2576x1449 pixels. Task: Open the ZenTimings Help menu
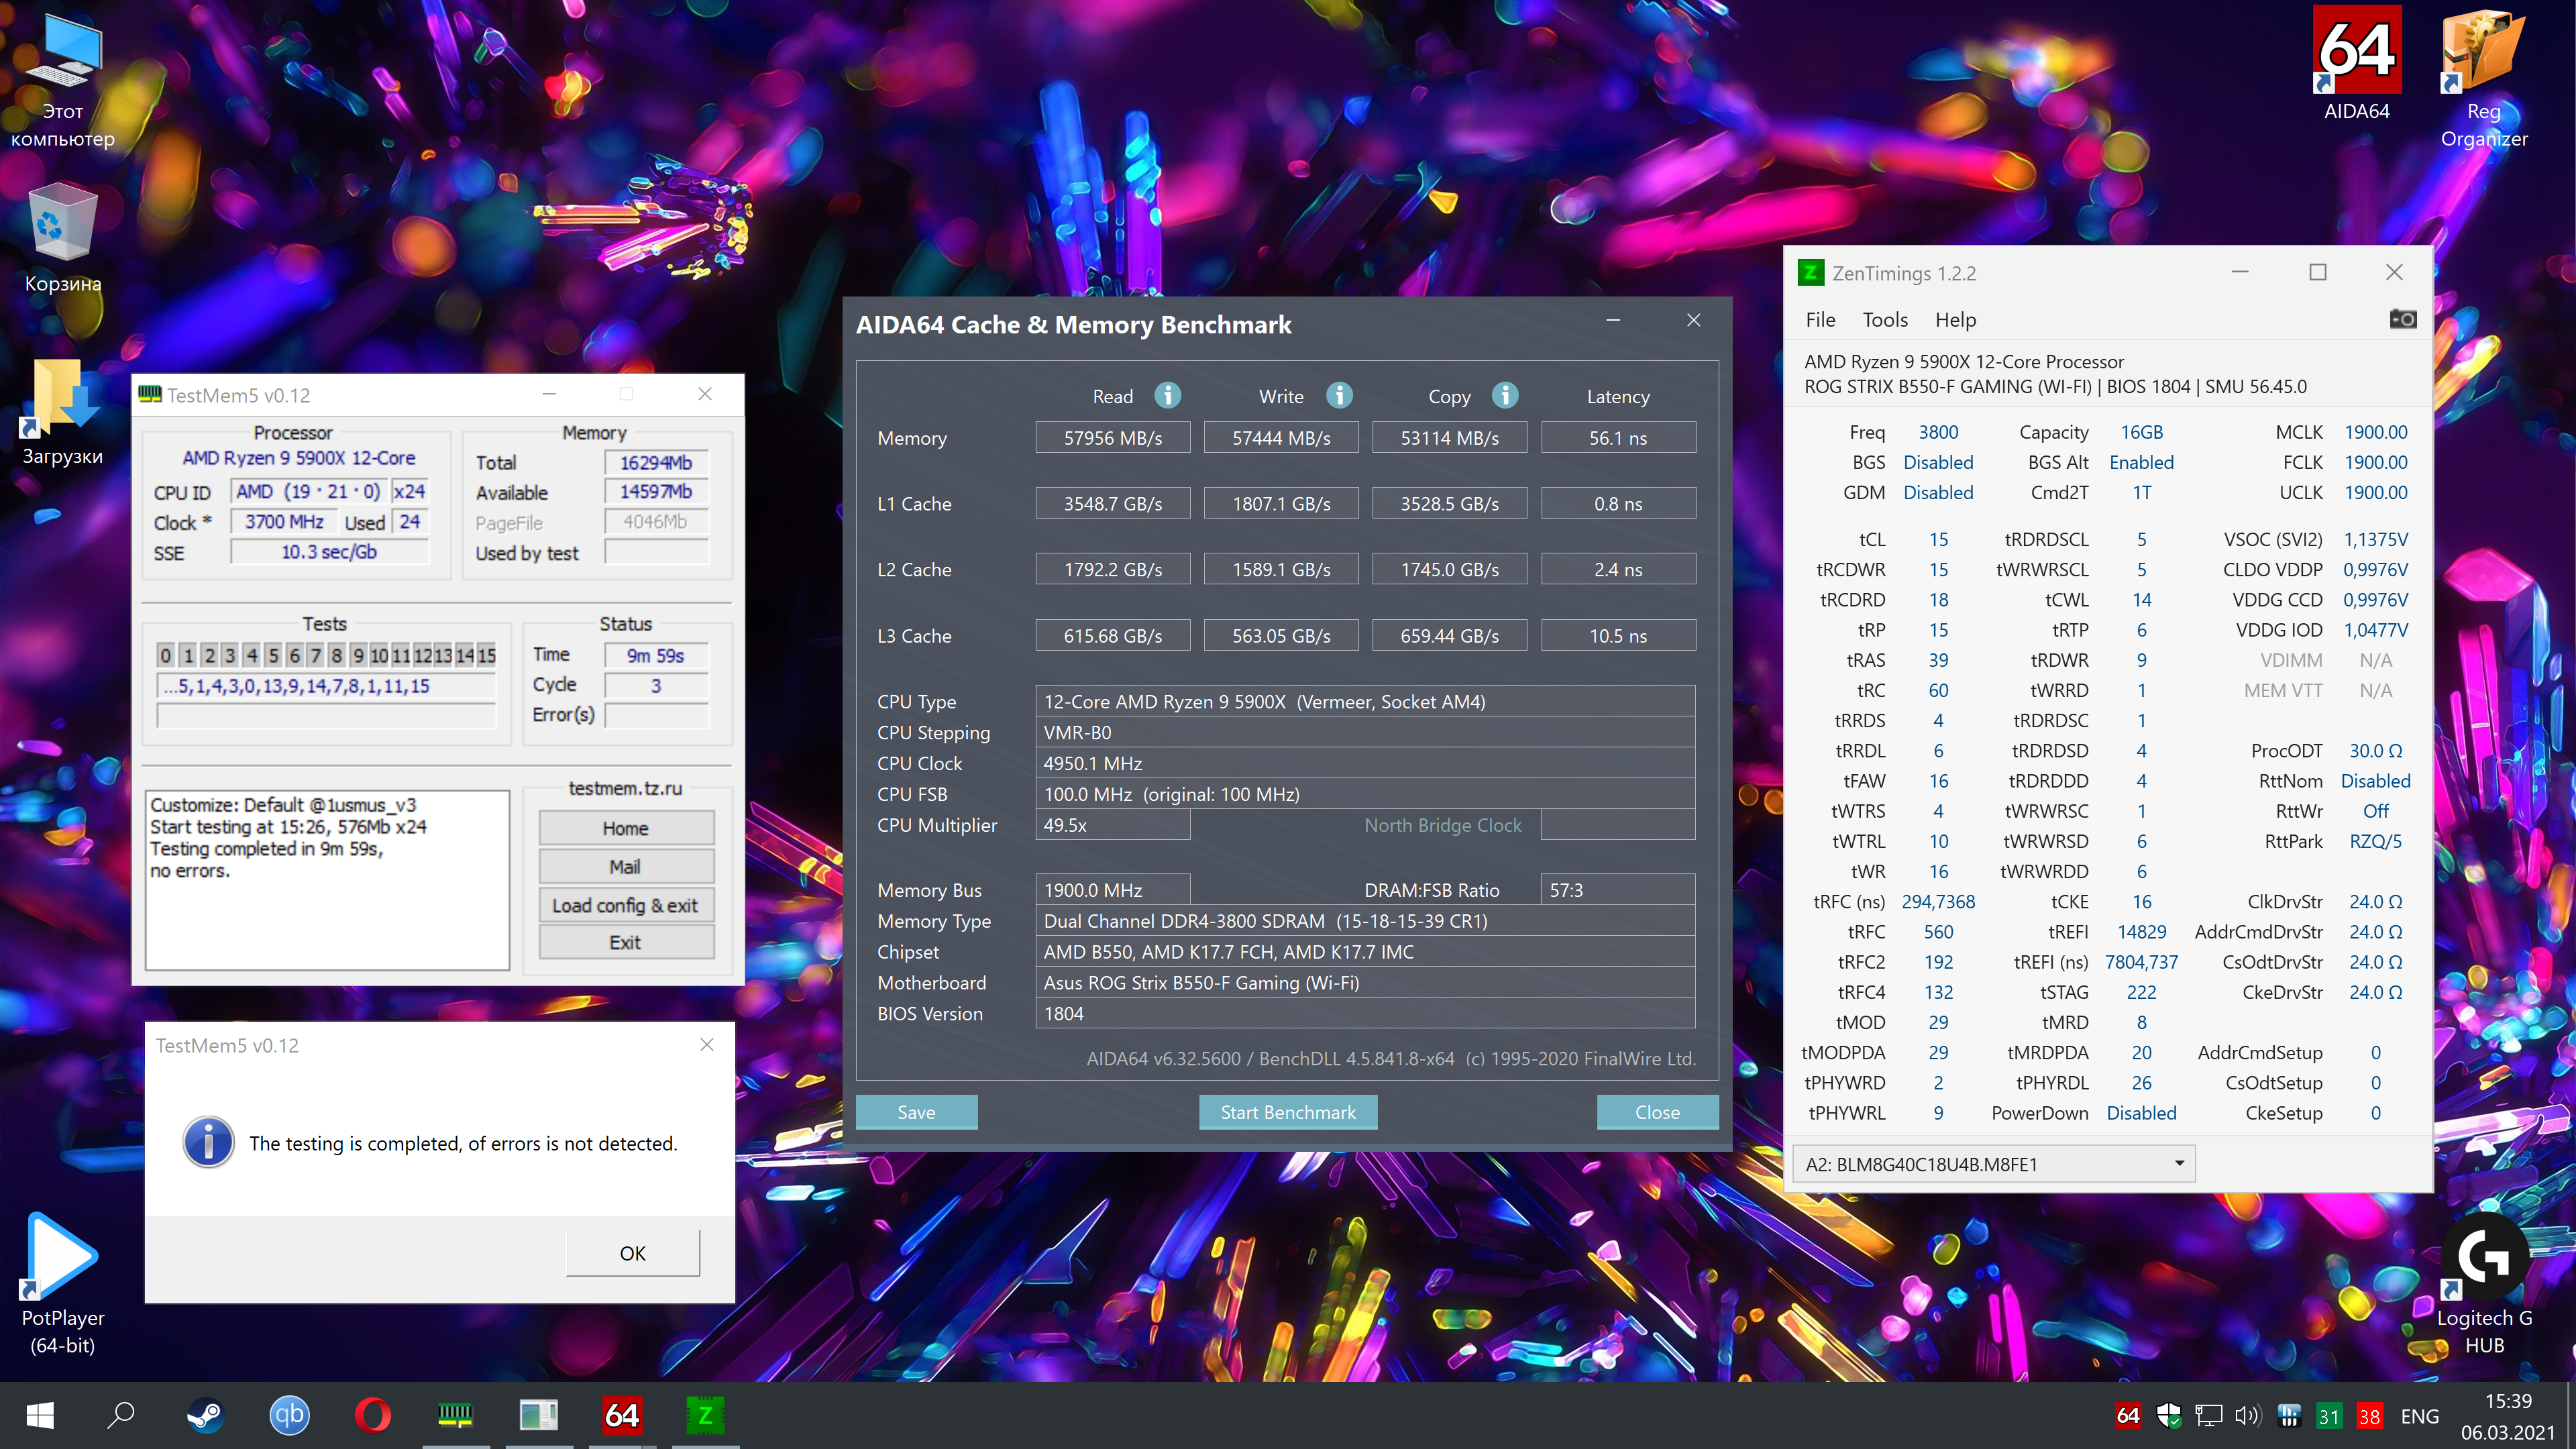point(1955,320)
